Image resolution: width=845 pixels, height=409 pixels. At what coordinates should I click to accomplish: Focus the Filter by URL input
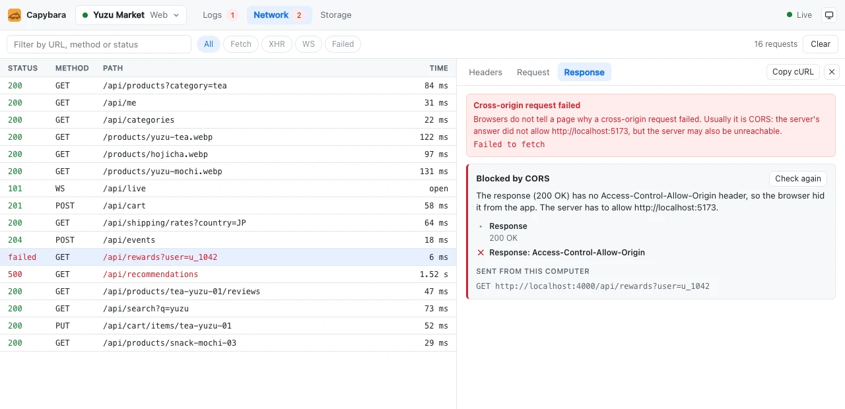[99, 44]
